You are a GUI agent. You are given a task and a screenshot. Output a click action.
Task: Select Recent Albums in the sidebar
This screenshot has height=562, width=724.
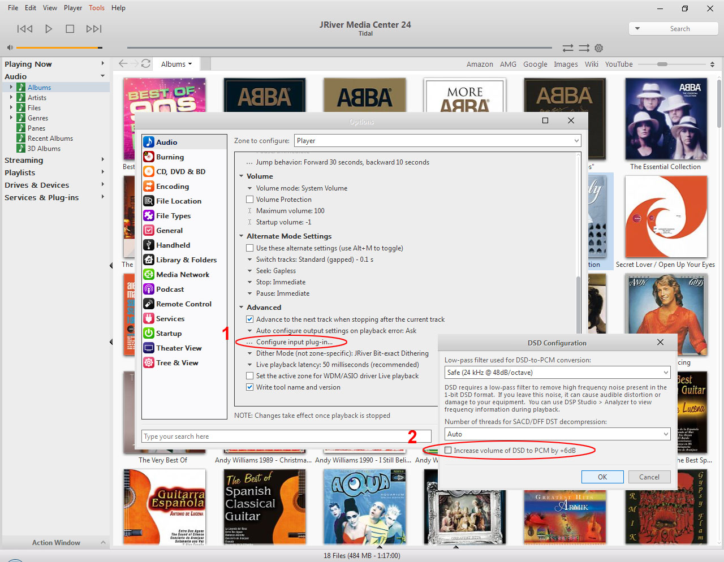pos(50,138)
